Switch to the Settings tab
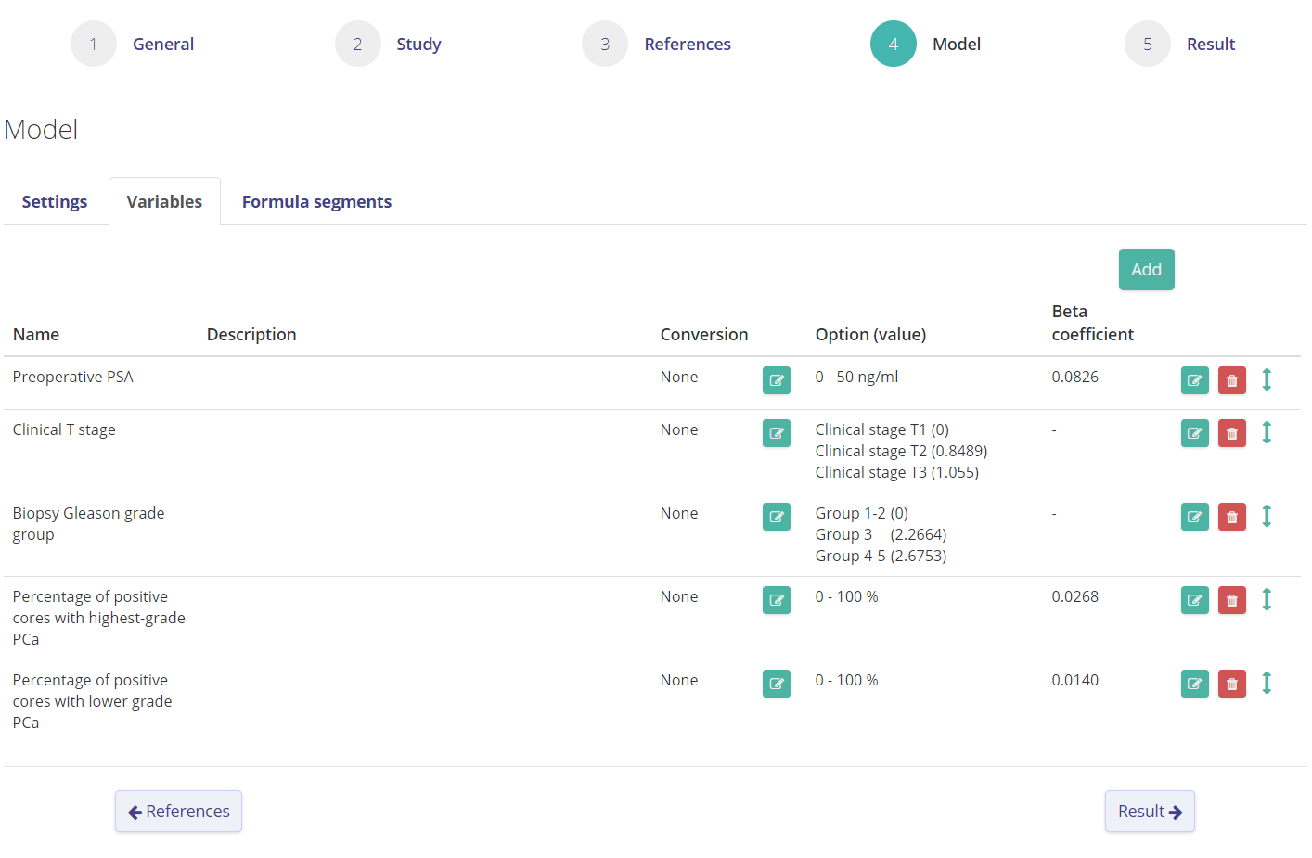Image resolution: width=1312 pixels, height=858 pixels. tap(55, 202)
